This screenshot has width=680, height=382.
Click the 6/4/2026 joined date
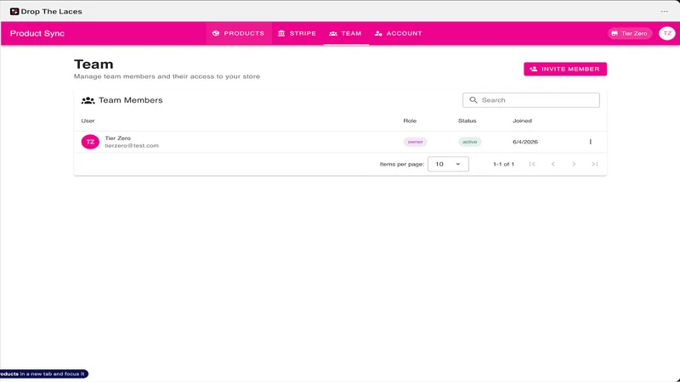click(x=525, y=142)
